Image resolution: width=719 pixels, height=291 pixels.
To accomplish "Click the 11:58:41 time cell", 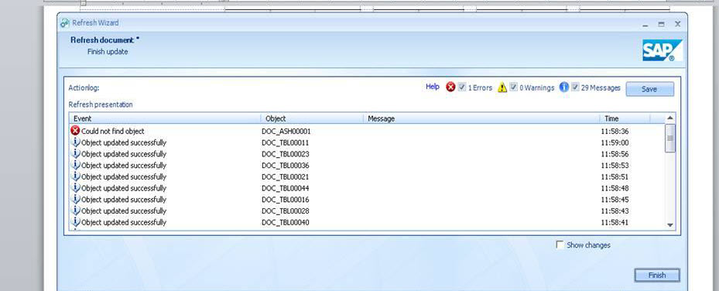I will click(x=615, y=223).
